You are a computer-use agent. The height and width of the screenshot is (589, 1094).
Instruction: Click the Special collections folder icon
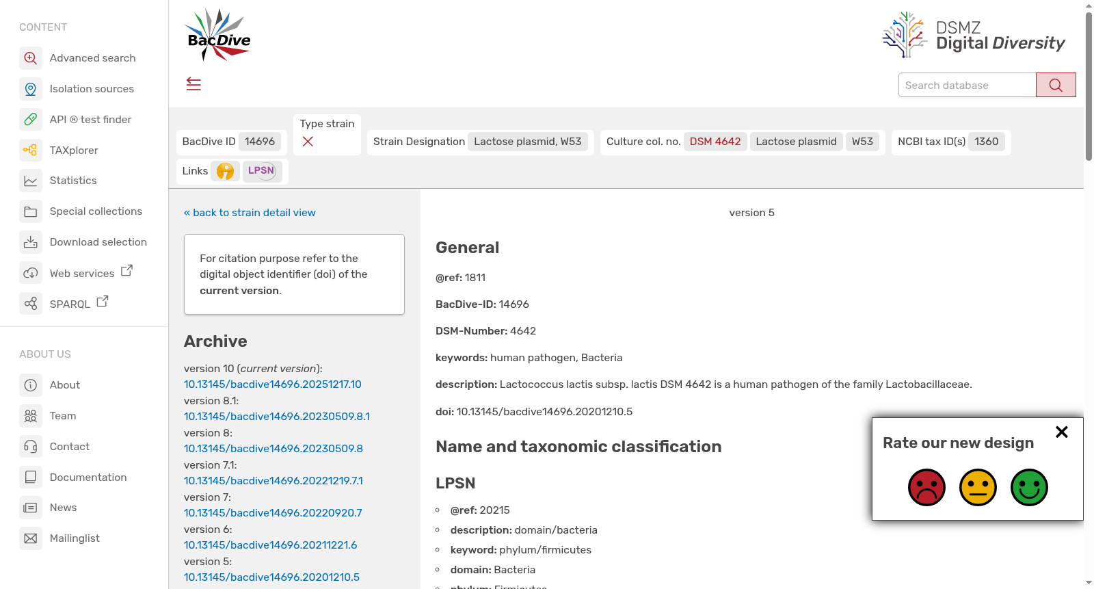tap(31, 211)
